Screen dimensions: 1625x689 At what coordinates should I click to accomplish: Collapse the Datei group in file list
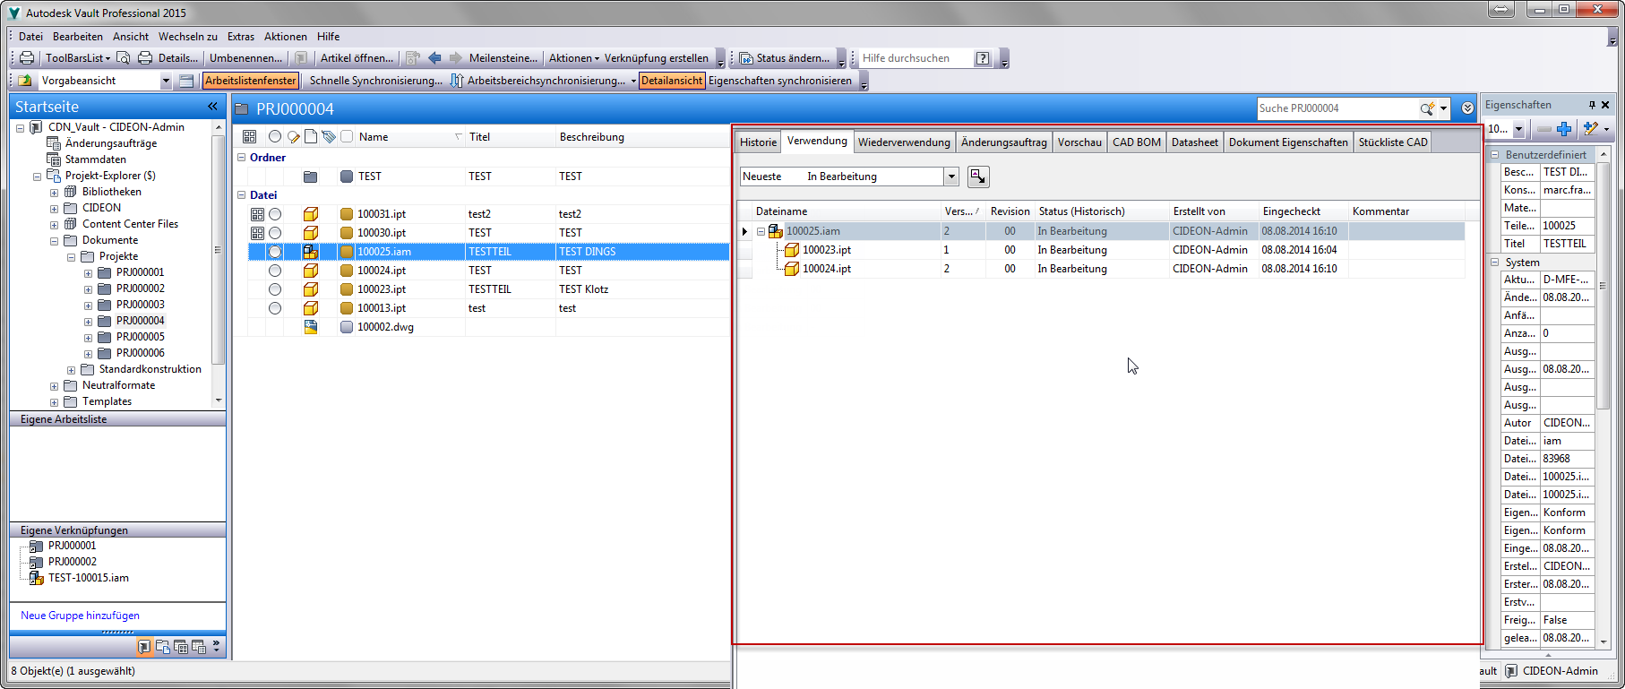tap(241, 194)
